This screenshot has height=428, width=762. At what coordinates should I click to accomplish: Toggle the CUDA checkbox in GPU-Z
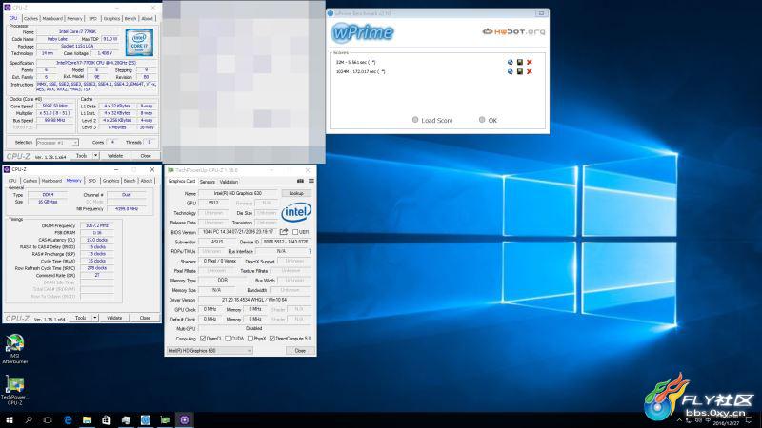coord(228,339)
